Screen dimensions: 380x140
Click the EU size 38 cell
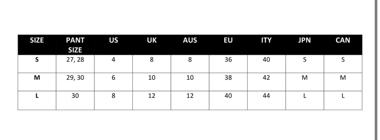[228, 78]
